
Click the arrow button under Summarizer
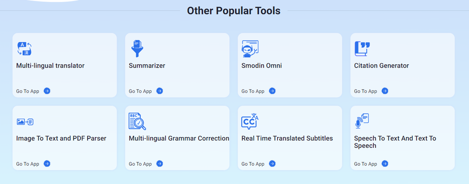click(160, 91)
